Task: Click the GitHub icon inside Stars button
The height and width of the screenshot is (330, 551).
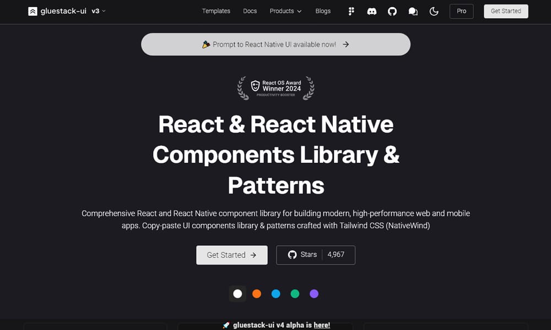Action: (x=292, y=255)
